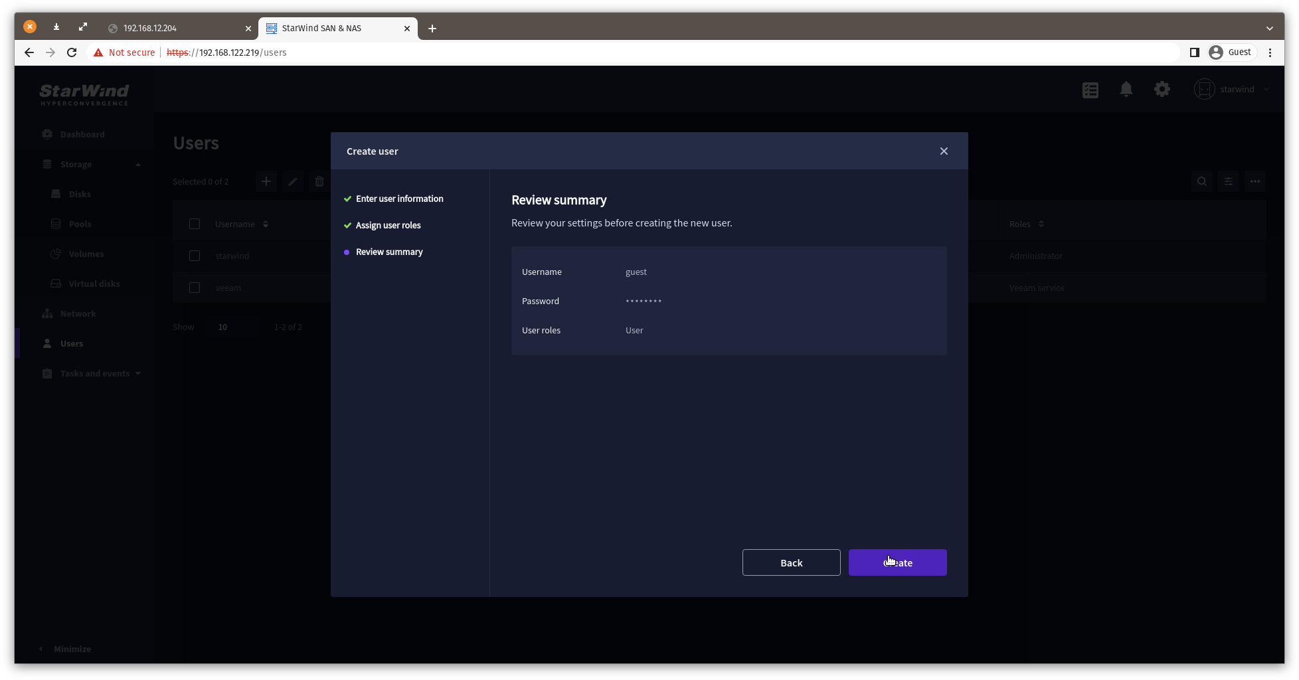1299x680 pixels.
Task: Reload the page
Action: pos(72,52)
